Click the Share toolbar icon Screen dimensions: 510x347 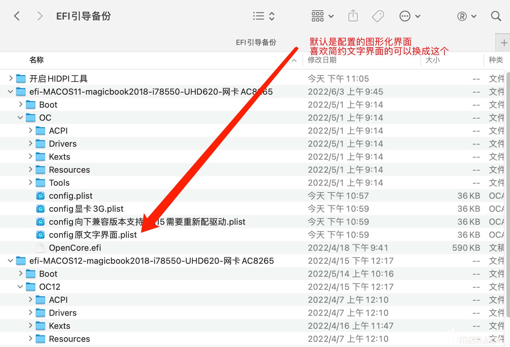tap(353, 16)
